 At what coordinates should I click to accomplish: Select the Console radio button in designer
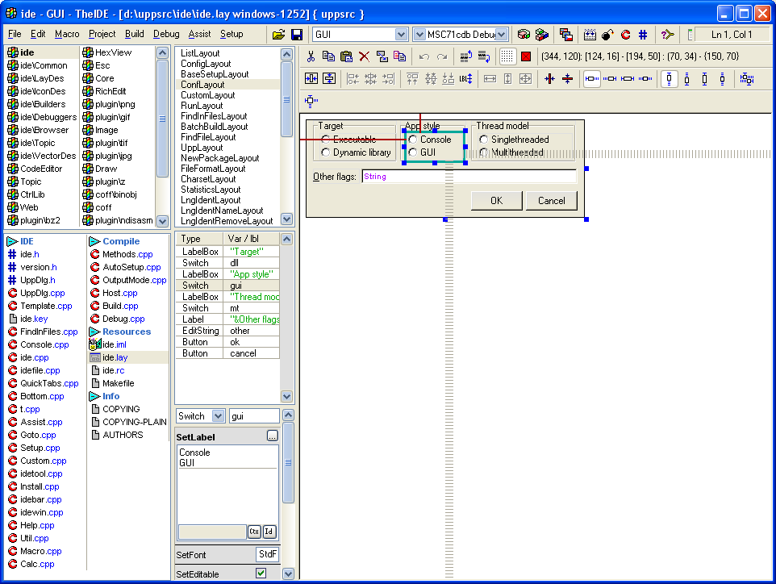[413, 140]
